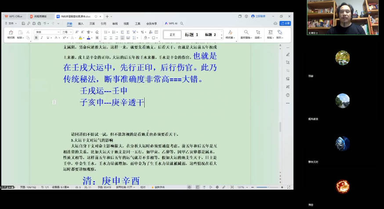Open the font name dropdown
The height and width of the screenshot is (209, 384).
click(47, 32)
